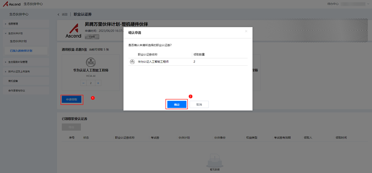Confirm the application with 确定 button
Viewport: 372px width, 173px height.
pos(177,105)
